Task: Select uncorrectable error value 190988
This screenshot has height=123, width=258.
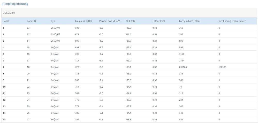Action: (223, 67)
